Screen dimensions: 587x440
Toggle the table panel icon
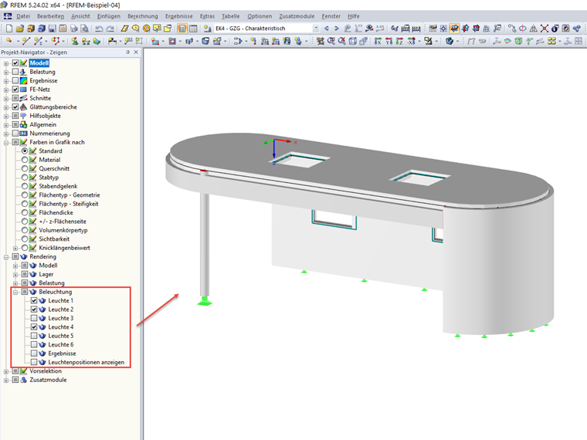(193, 29)
